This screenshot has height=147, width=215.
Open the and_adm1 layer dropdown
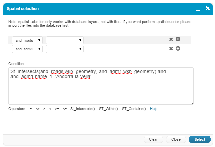[27, 49]
